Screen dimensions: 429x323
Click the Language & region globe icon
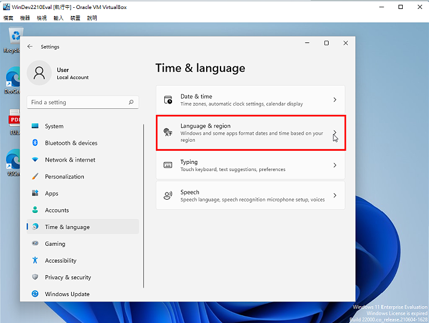pos(168,132)
